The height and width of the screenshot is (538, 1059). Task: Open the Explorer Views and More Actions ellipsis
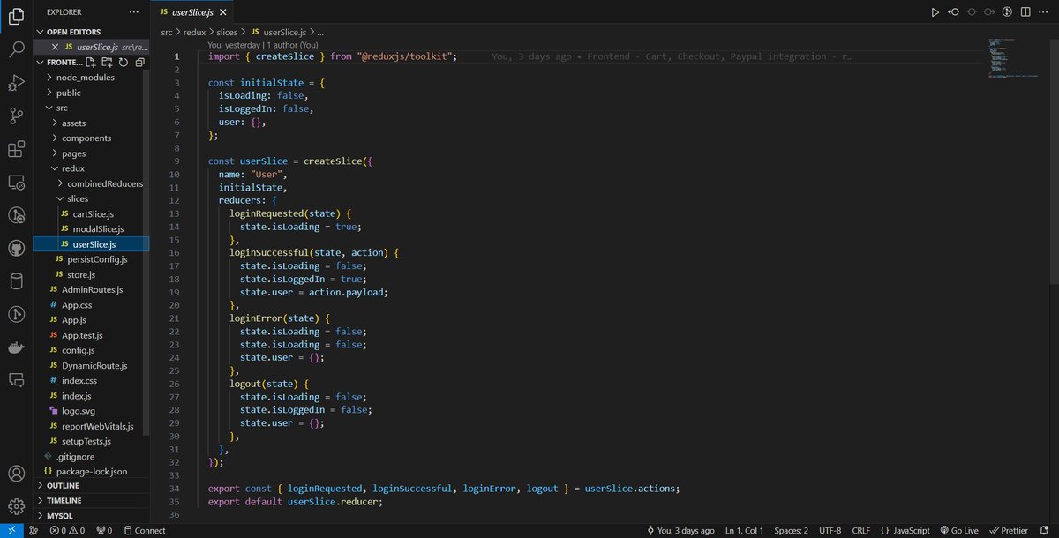tap(133, 12)
